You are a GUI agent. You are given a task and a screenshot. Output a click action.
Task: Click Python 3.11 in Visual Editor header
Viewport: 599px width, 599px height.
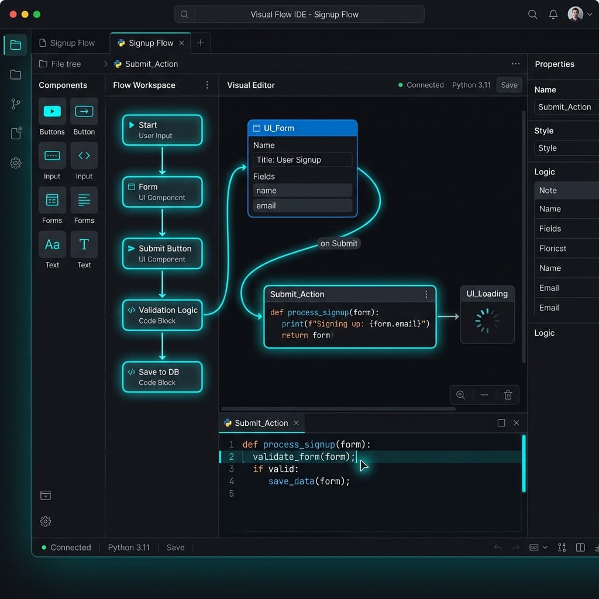point(471,85)
